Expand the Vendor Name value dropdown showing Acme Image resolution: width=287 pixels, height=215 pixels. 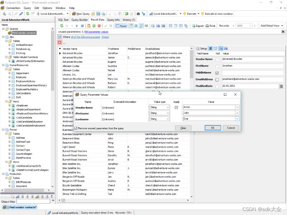coord(237,107)
